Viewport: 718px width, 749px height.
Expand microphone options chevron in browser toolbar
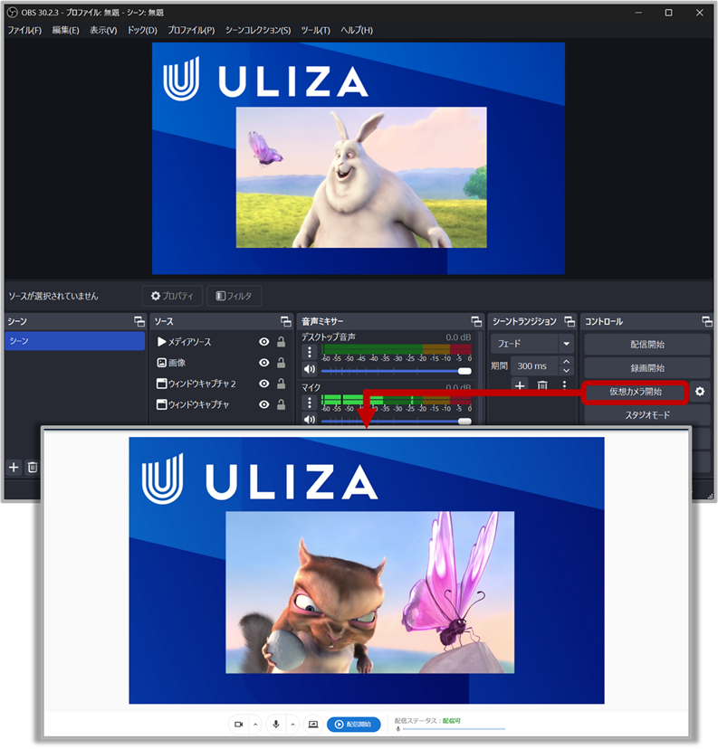click(x=292, y=725)
